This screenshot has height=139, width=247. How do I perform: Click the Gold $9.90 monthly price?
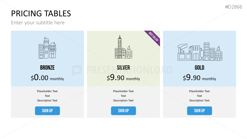199,78
